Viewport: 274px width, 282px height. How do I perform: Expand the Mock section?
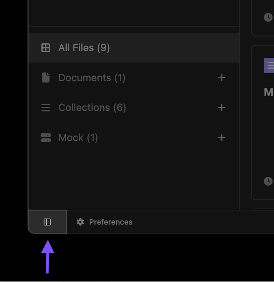pyautogui.click(x=78, y=138)
